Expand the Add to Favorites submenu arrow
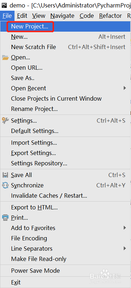Viewport: 131px width, 288px height. click(125, 228)
